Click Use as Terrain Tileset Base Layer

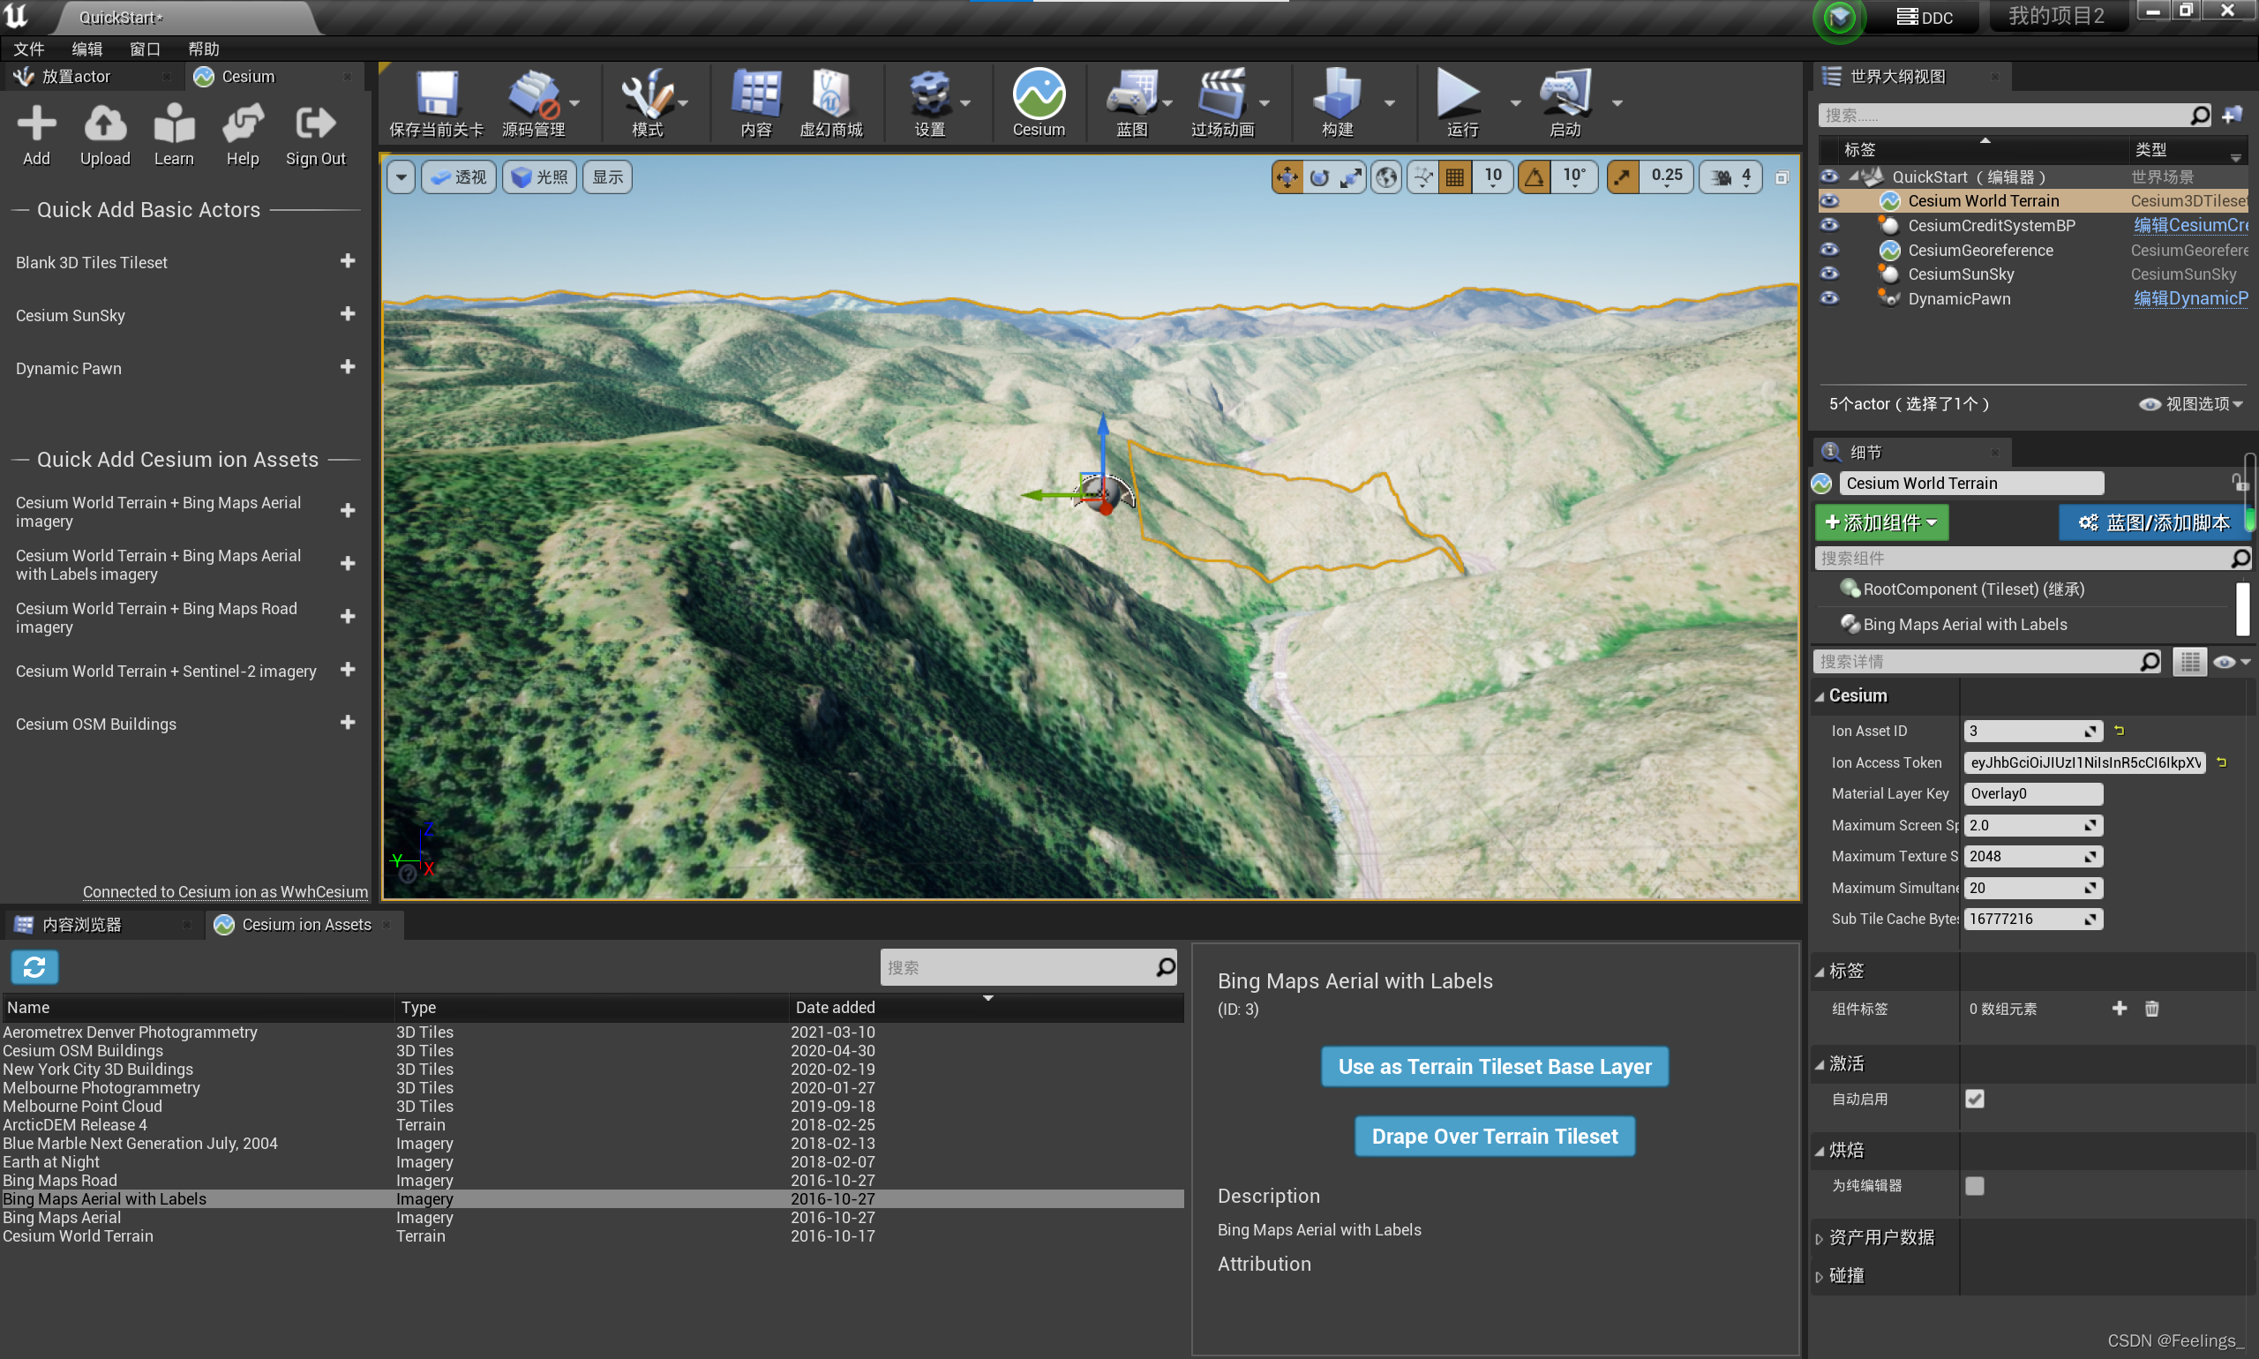[1493, 1066]
